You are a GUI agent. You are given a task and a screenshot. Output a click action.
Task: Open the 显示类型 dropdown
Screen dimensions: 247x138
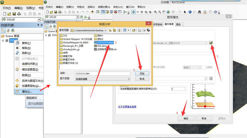[129, 79]
